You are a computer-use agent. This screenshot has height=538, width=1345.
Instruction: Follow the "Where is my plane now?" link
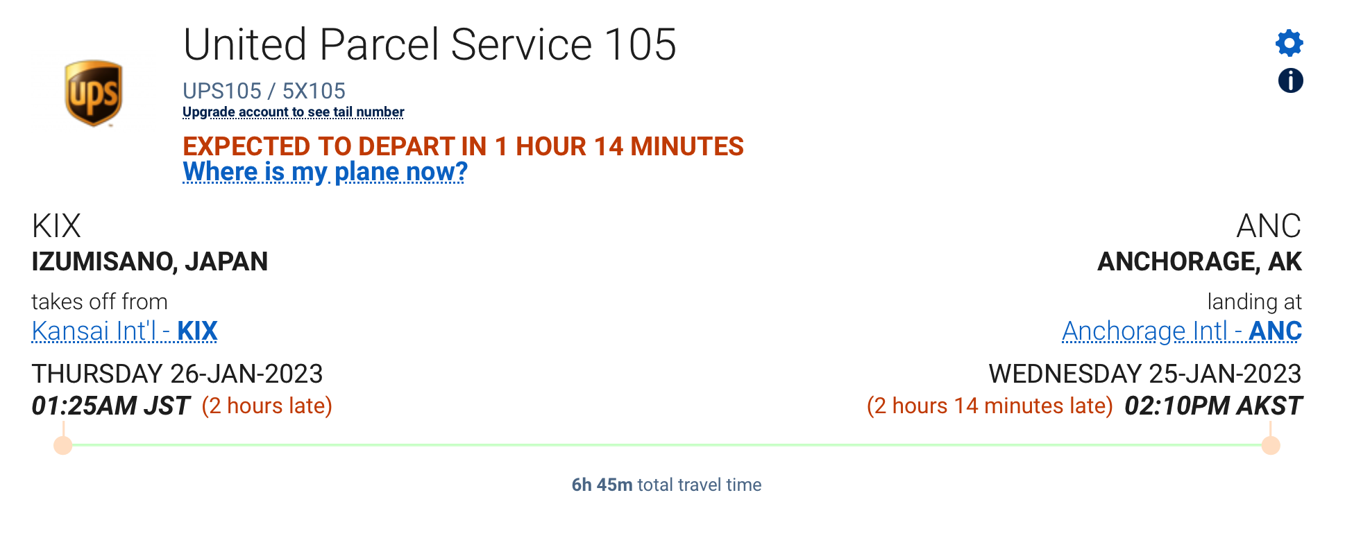(325, 171)
